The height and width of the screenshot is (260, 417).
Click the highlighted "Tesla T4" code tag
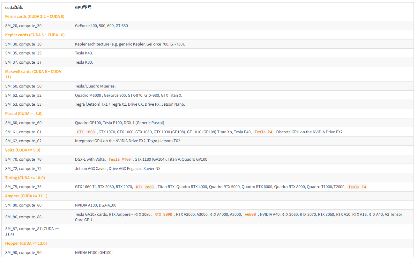coord(357,187)
